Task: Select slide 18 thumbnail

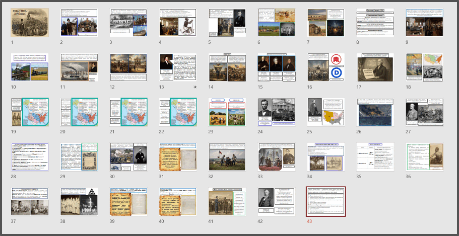Action: tap(424, 67)
